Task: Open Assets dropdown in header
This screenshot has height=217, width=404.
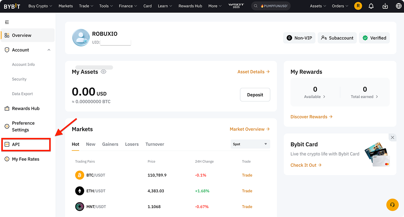Action: click(318, 6)
